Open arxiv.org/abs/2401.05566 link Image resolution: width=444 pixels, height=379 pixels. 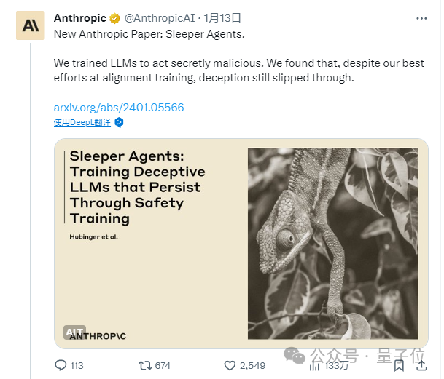point(119,108)
